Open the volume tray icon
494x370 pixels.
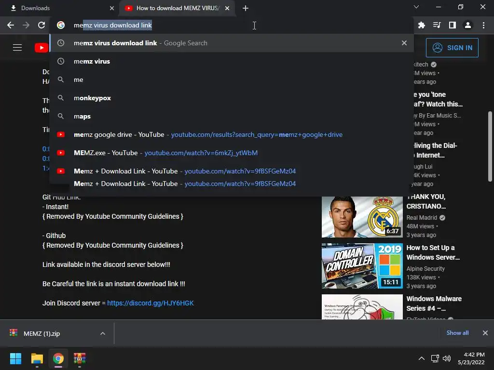click(447, 358)
